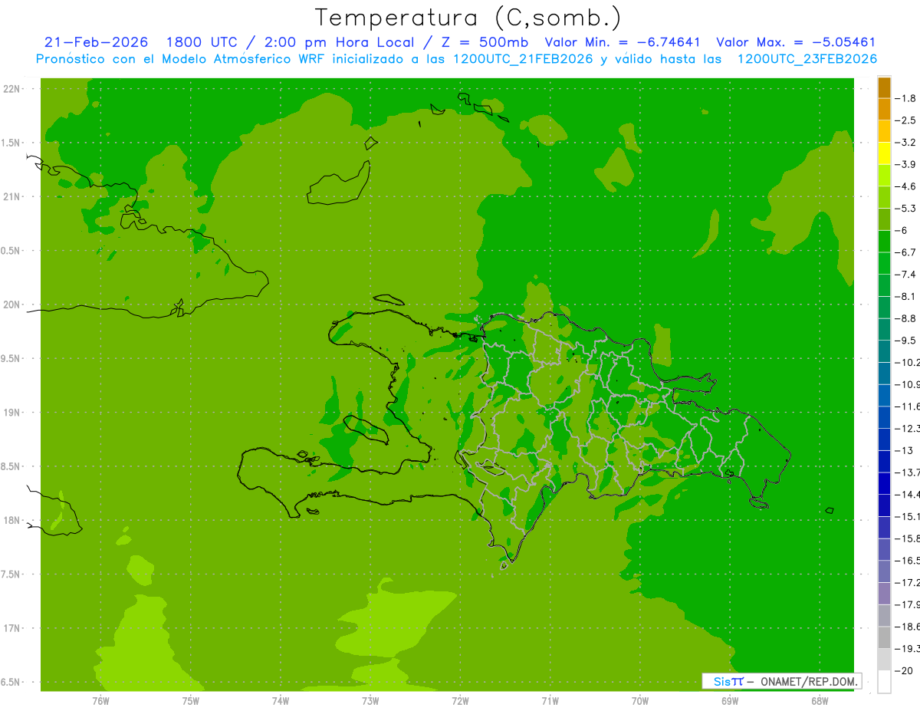Click the "-3.2" colorbar value
Screen dimensions: 920x711
click(x=905, y=143)
